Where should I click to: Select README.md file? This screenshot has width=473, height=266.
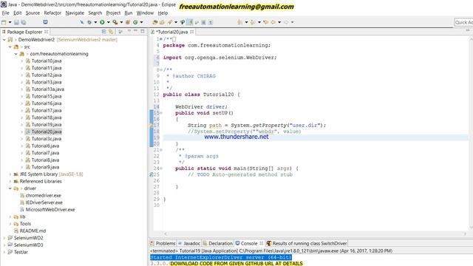[33, 231]
